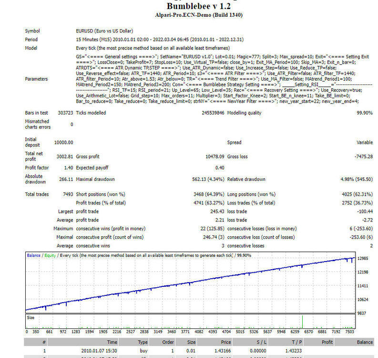Click the largest profit trade value 245.43
The image size is (378, 358).
point(217,211)
